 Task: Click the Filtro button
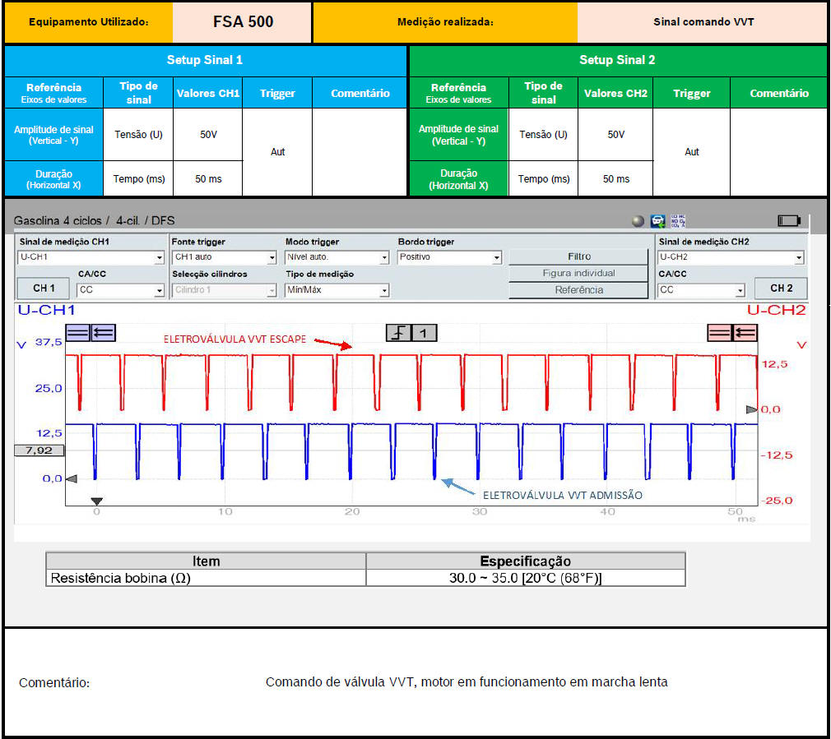(x=578, y=256)
